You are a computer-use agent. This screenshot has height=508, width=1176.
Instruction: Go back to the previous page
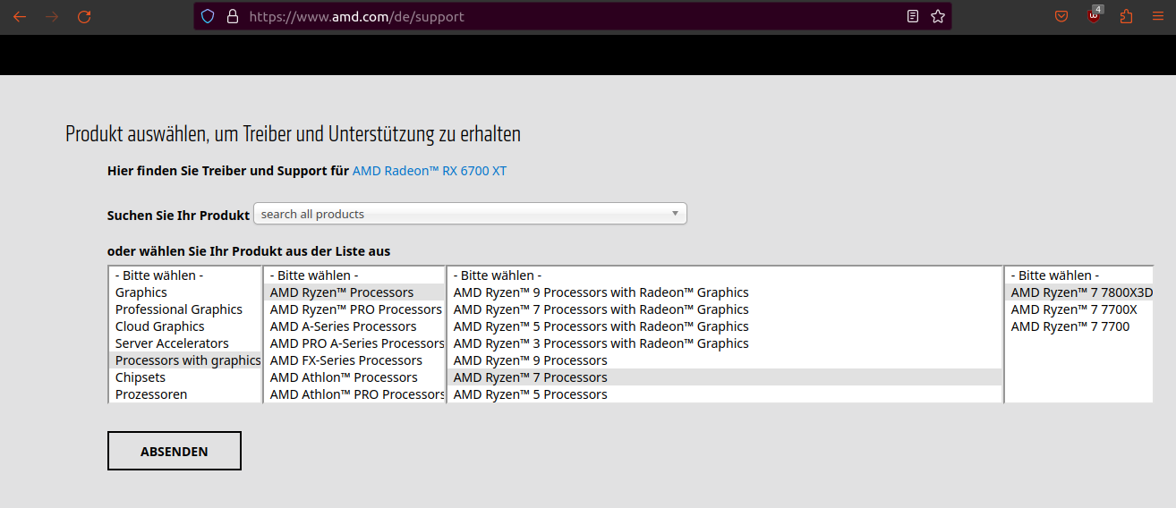tap(20, 16)
